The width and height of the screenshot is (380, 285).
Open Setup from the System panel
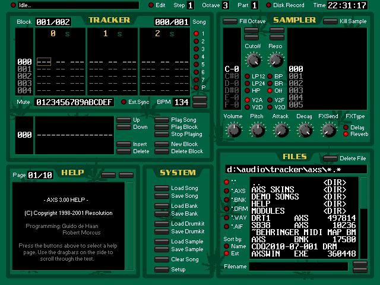(161, 270)
